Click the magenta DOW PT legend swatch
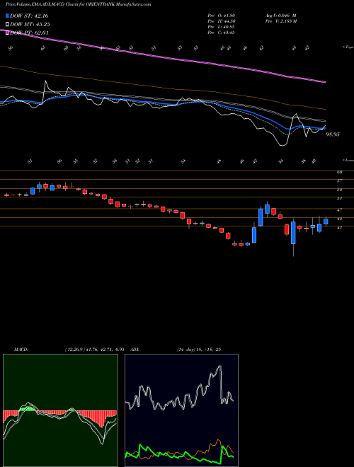The height and width of the screenshot is (467, 354). 8,33
